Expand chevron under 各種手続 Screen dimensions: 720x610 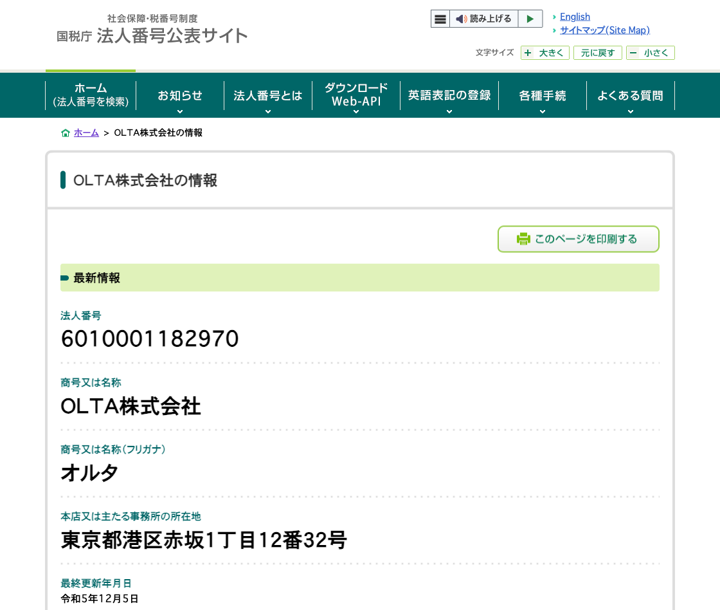543,112
